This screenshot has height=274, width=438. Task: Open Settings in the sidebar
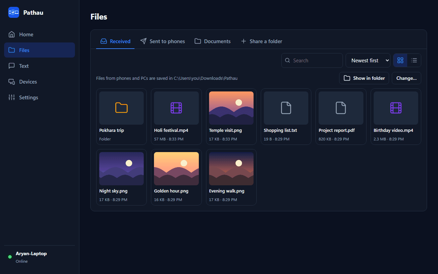(39, 97)
